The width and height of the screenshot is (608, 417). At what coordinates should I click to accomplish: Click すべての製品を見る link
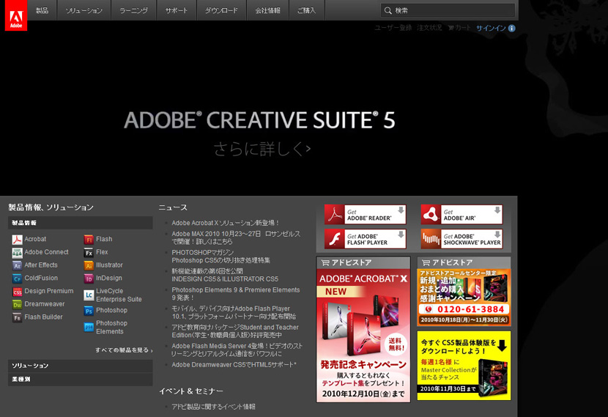124,350
